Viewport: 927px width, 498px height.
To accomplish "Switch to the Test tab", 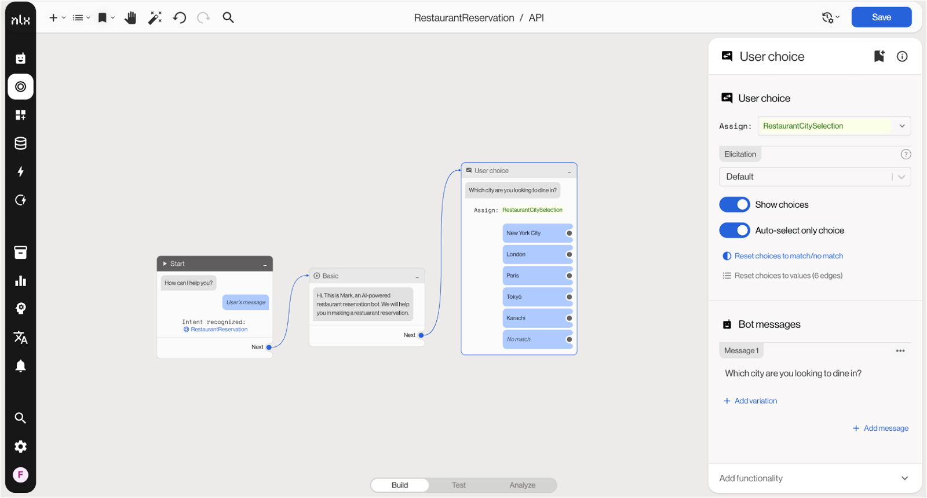I will point(459,485).
